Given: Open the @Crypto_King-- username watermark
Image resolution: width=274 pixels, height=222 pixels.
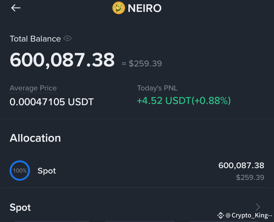Looking at the screenshot, I should point(249,215).
